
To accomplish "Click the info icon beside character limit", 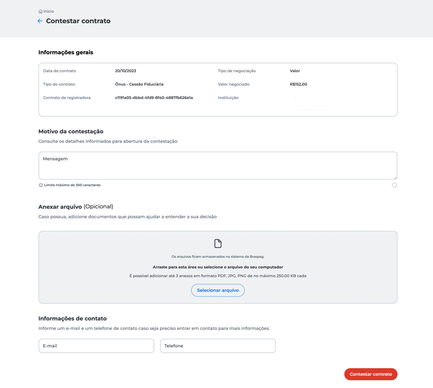I will click(40, 185).
